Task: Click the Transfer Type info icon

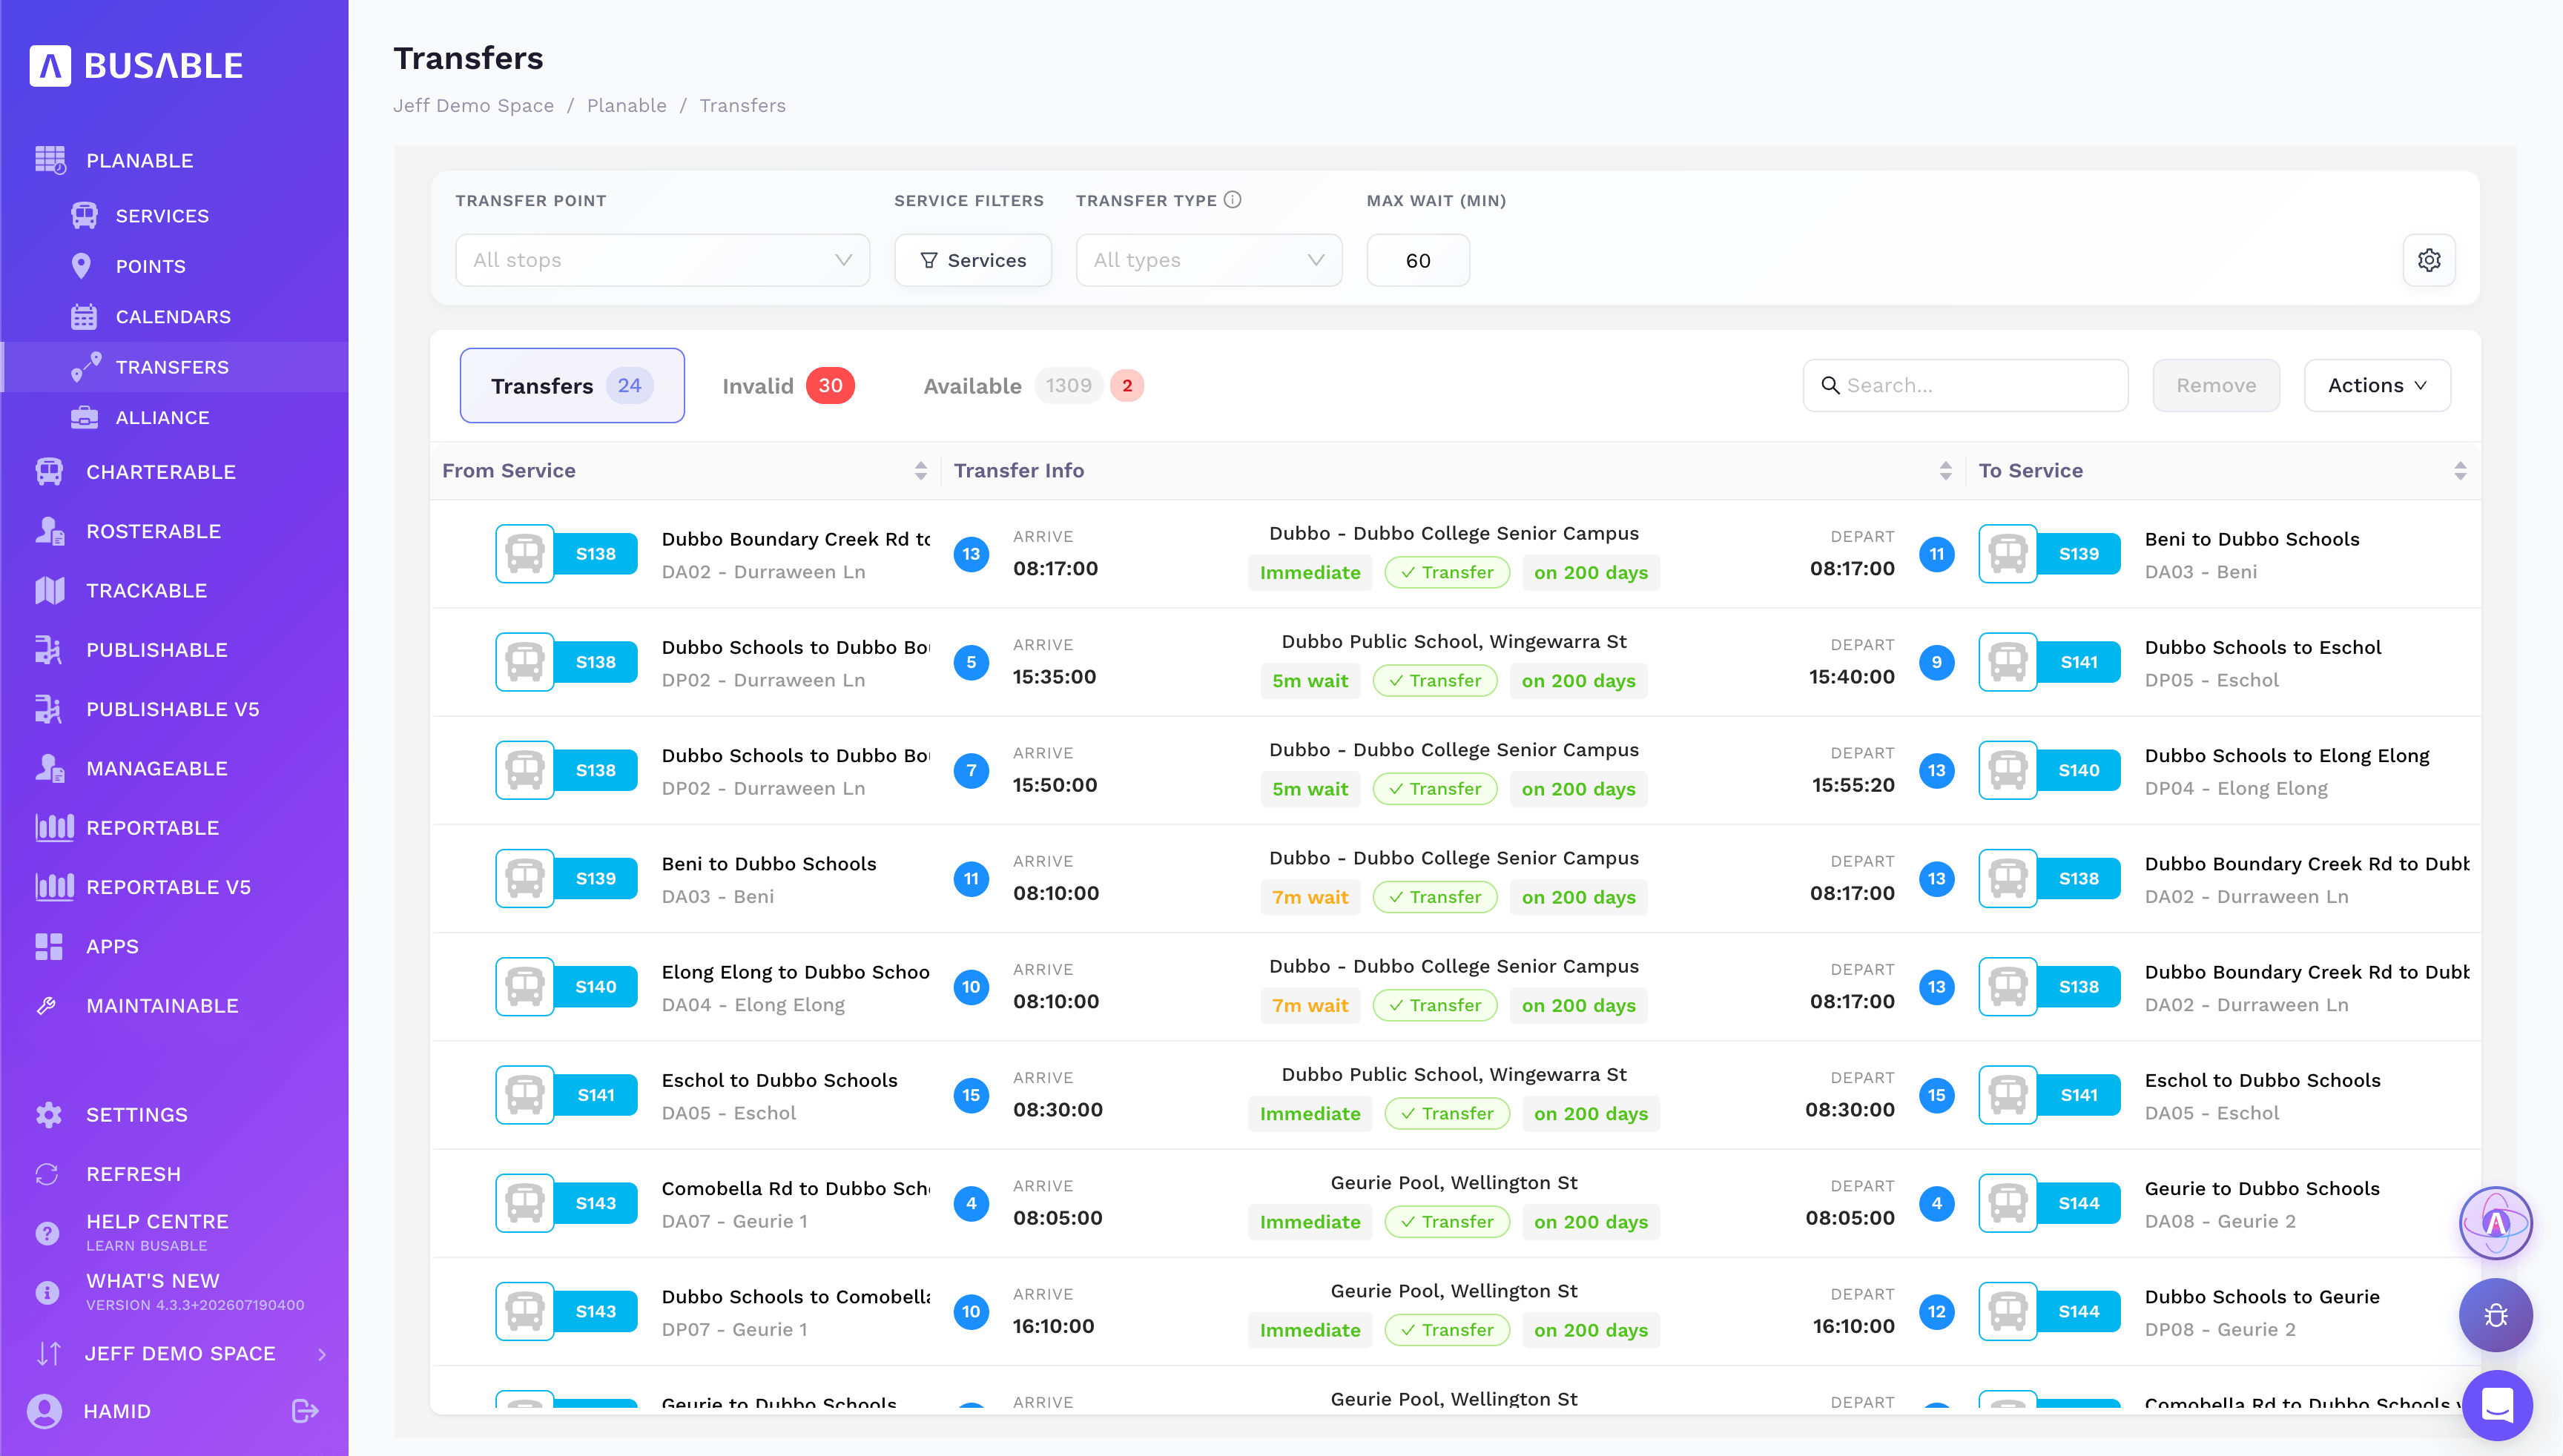Action: tap(1233, 200)
